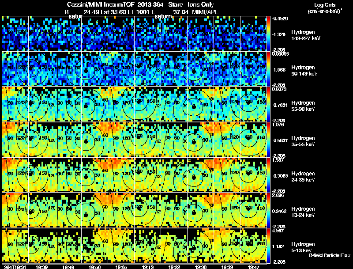Click the 'MIMI/APL' text in the header

click(x=205, y=12)
